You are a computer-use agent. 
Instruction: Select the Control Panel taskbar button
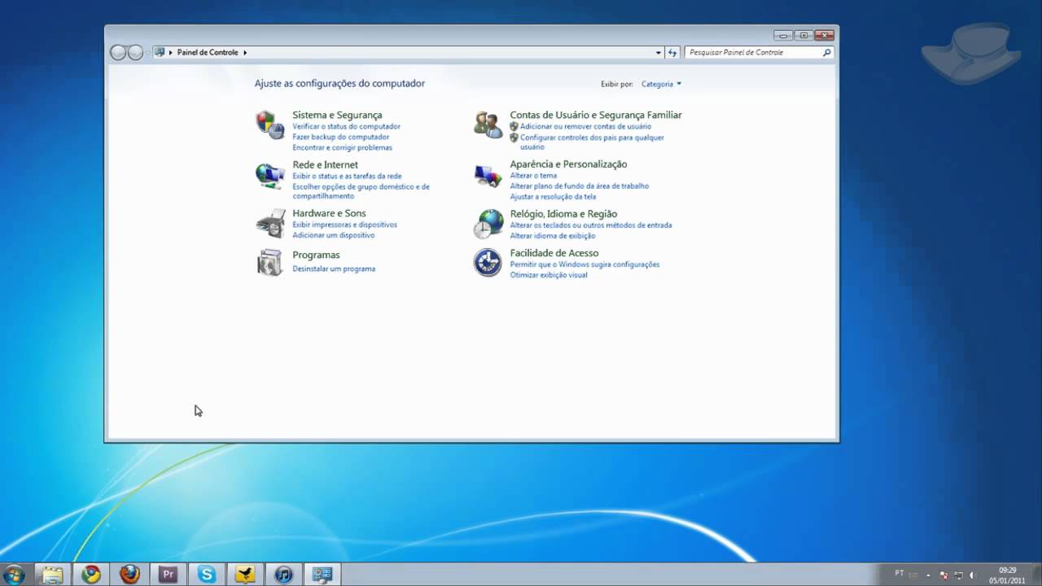pos(322,575)
